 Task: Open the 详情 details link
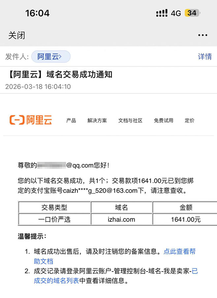click(205, 57)
